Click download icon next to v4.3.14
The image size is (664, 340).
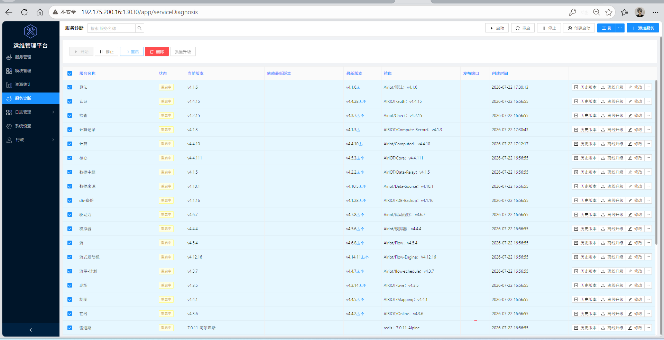(x=361, y=285)
